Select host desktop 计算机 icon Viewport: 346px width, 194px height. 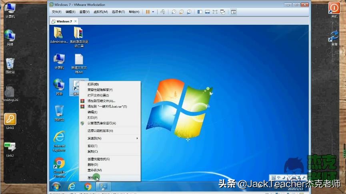(x=10, y=10)
